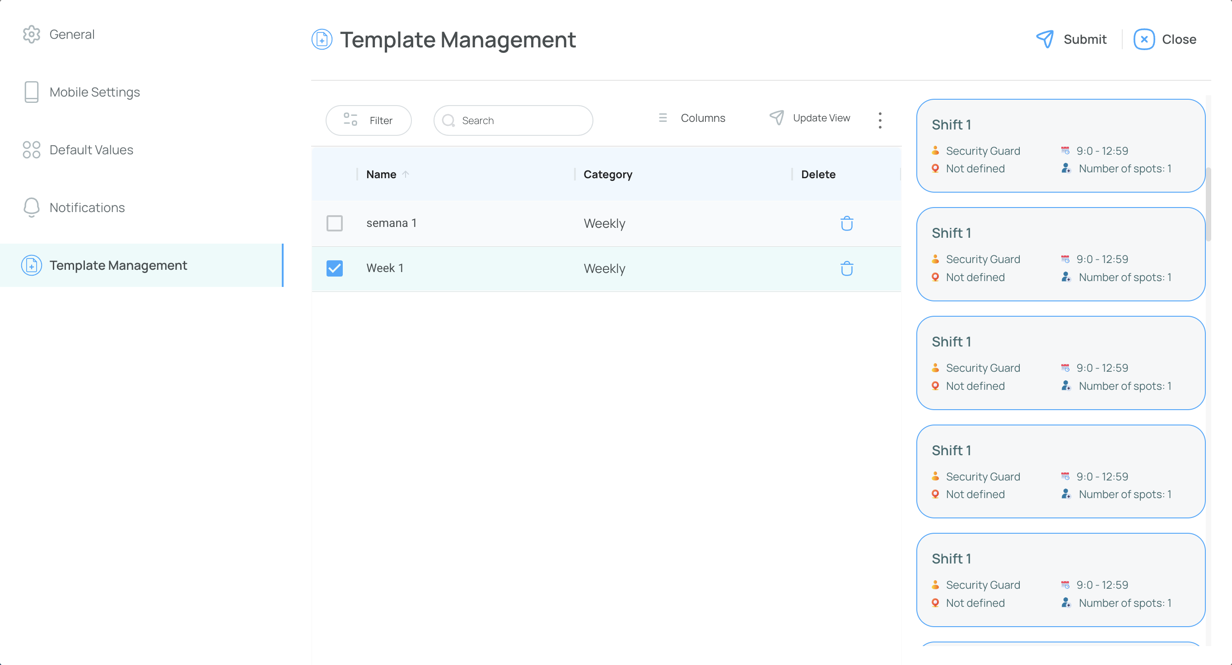Click the Category column header
The height and width of the screenshot is (665, 1232).
pos(608,175)
